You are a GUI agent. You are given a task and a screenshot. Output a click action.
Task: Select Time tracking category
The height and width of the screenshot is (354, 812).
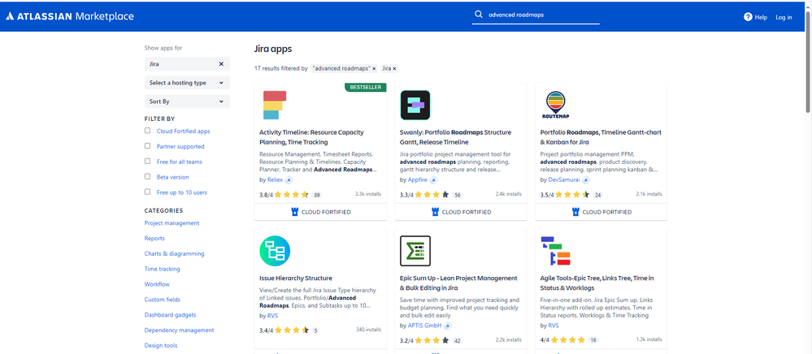(162, 269)
